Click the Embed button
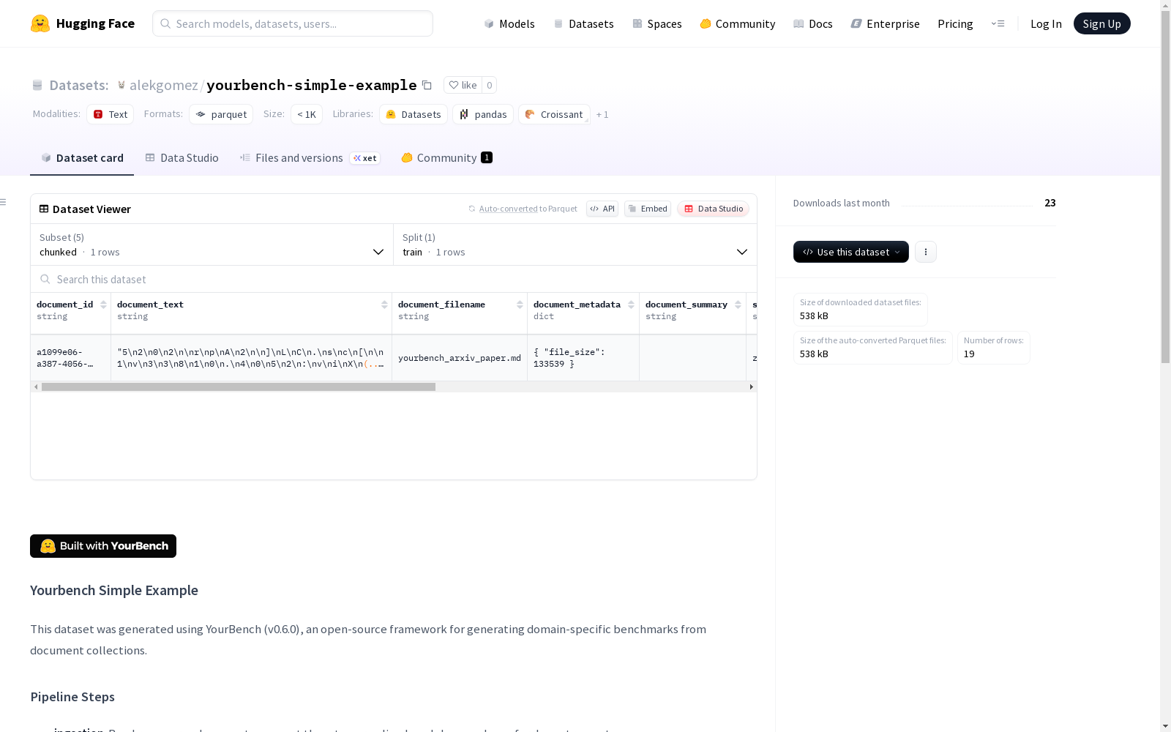This screenshot has width=1171, height=732. (648, 209)
